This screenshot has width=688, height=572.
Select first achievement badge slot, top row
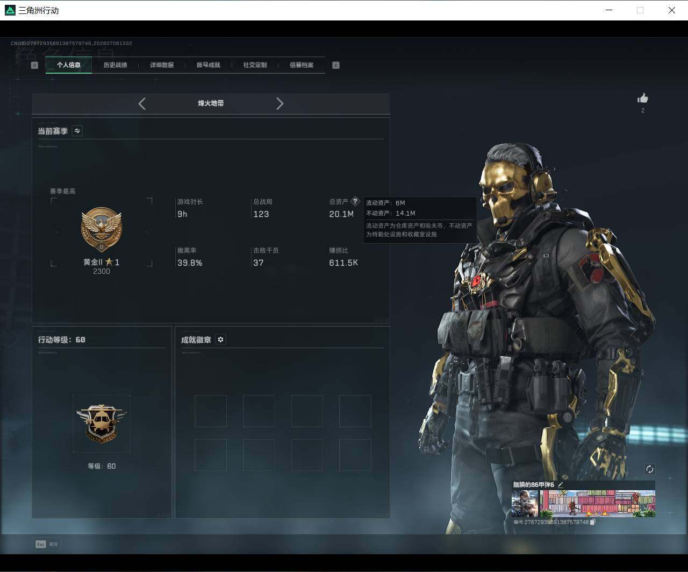pos(211,411)
